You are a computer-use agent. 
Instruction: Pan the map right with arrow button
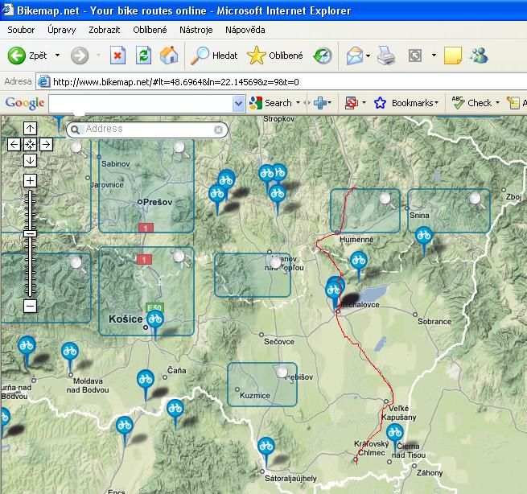tap(46, 145)
